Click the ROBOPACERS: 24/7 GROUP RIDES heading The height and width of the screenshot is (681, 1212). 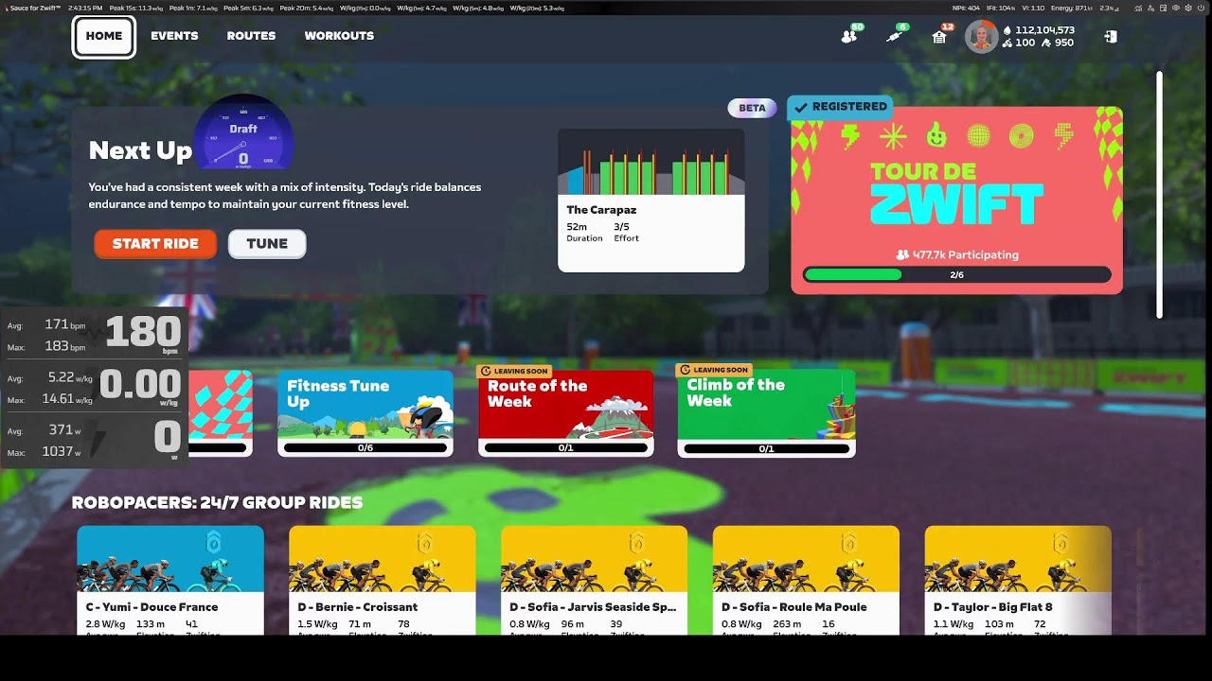(x=217, y=503)
